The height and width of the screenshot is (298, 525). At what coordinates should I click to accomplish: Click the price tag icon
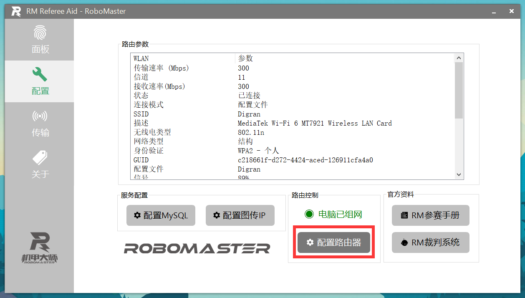point(40,158)
